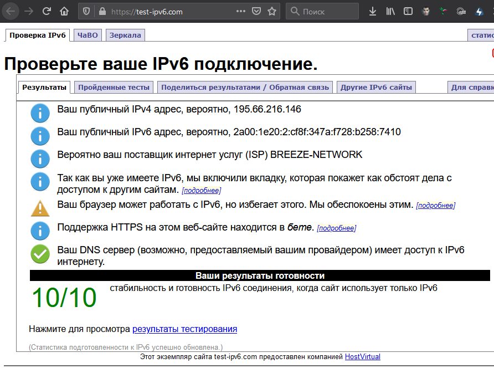This screenshot has height=373, width=494.
Task: Open the Зеркала tab
Action: [125, 35]
